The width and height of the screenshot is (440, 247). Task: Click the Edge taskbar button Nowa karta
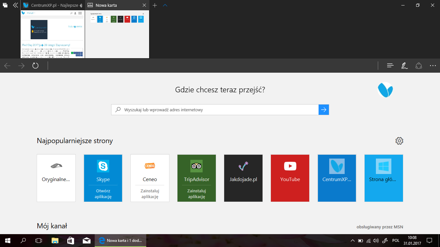pos(121,241)
